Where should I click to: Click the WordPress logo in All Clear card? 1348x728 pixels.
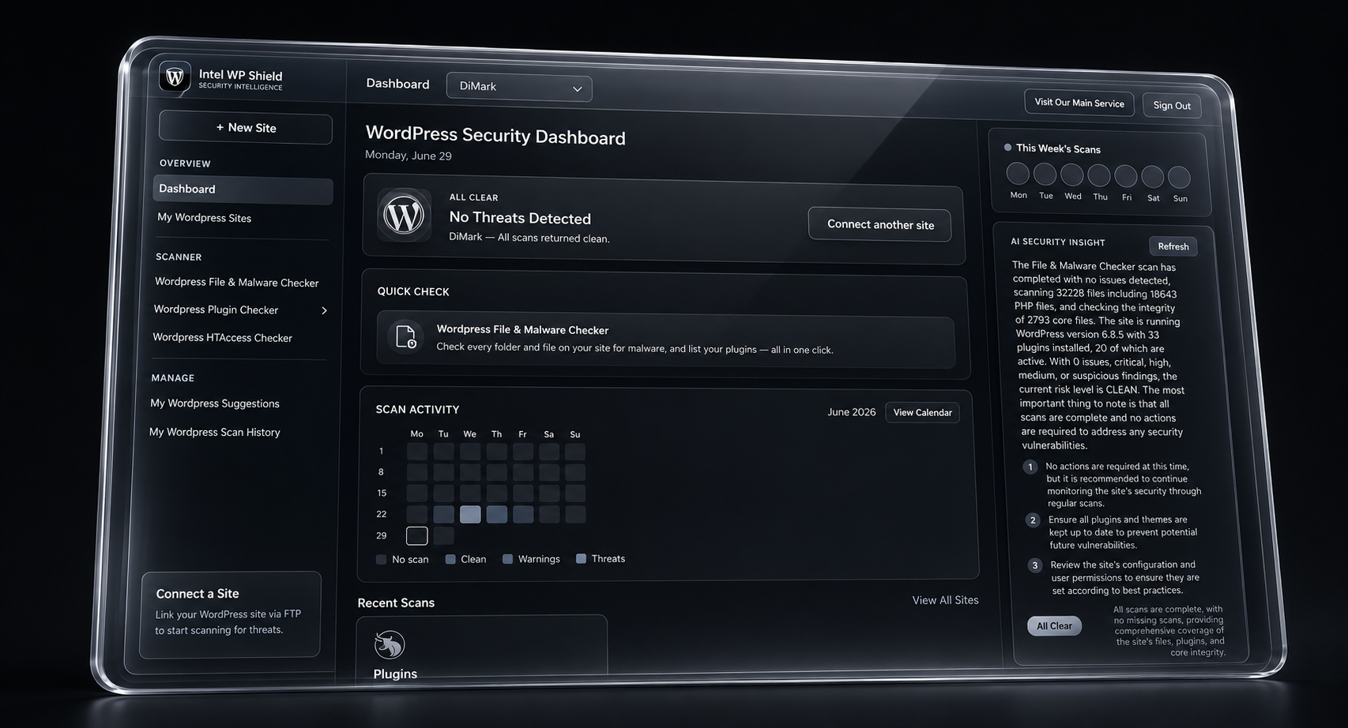pos(404,215)
